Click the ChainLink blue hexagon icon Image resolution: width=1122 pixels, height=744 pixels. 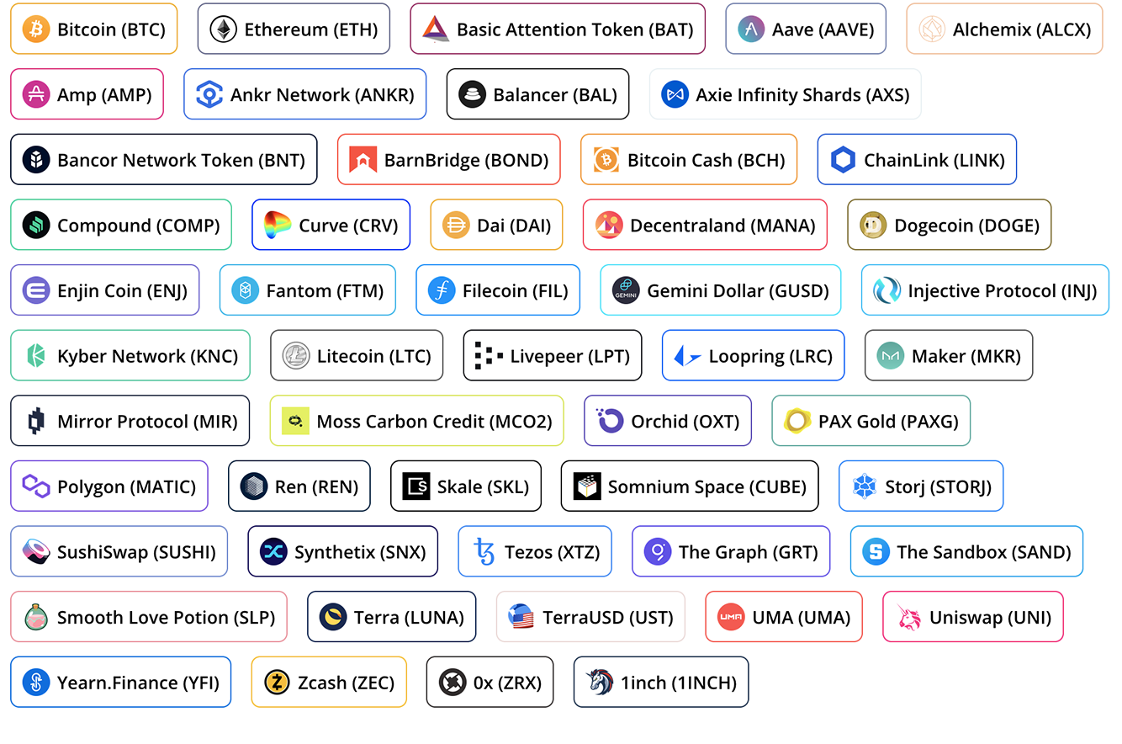click(843, 160)
